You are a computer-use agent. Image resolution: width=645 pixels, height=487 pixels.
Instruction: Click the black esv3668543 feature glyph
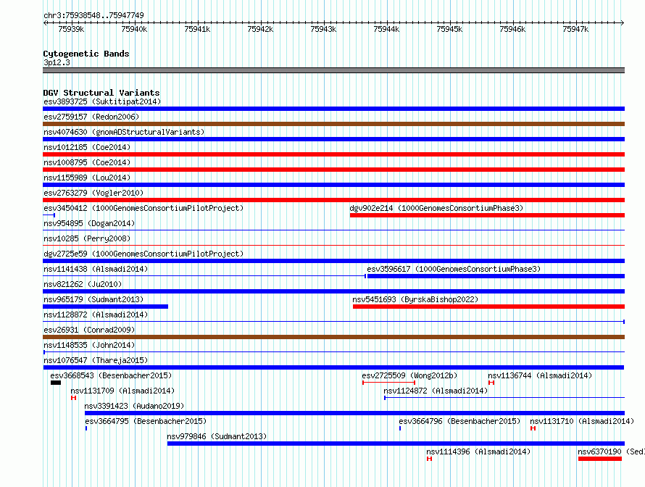(x=56, y=383)
